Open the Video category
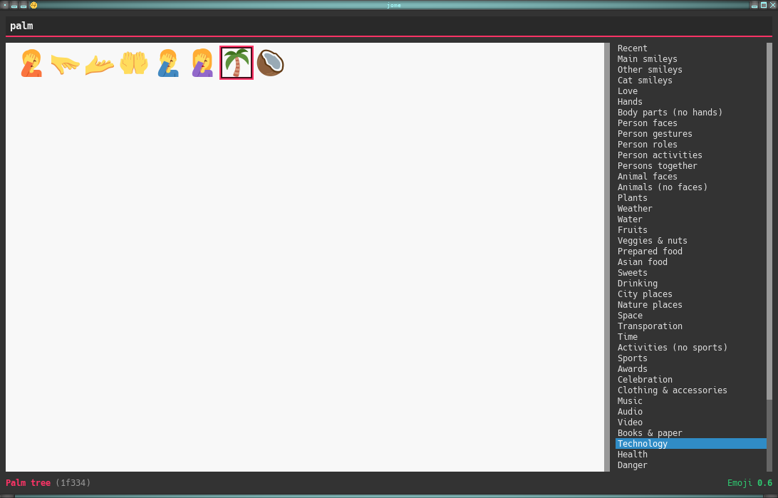 (690, 422)
